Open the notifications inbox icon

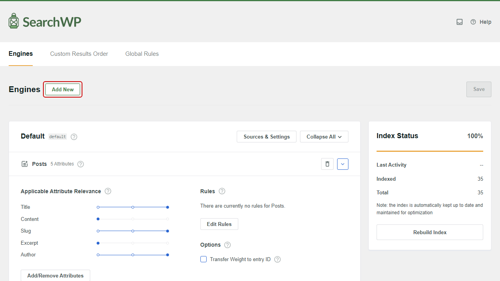[460, 22]
